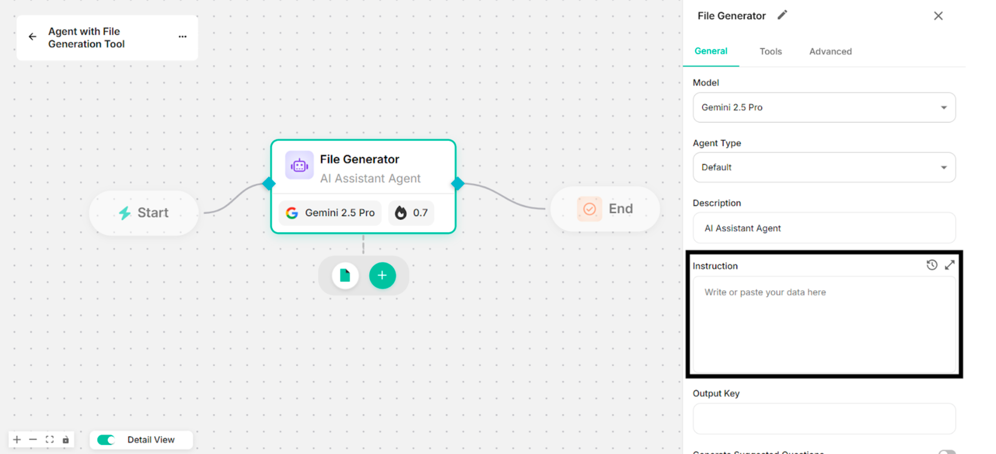Switch to the Tools tab
This screenshot has height=454, width=996.
(771, 51)
